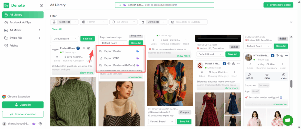Open the Save Date range picker

[188, 22]
